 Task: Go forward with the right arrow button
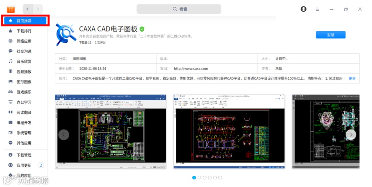38,9
